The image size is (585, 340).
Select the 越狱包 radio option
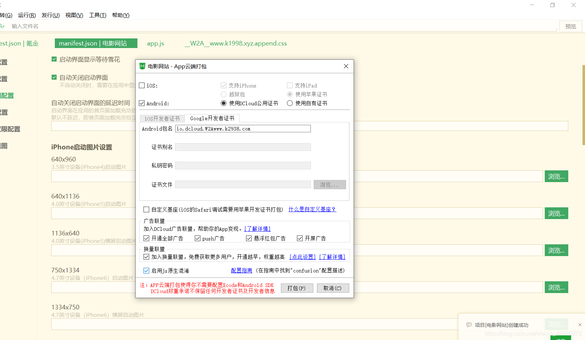[x=224, y=94]
